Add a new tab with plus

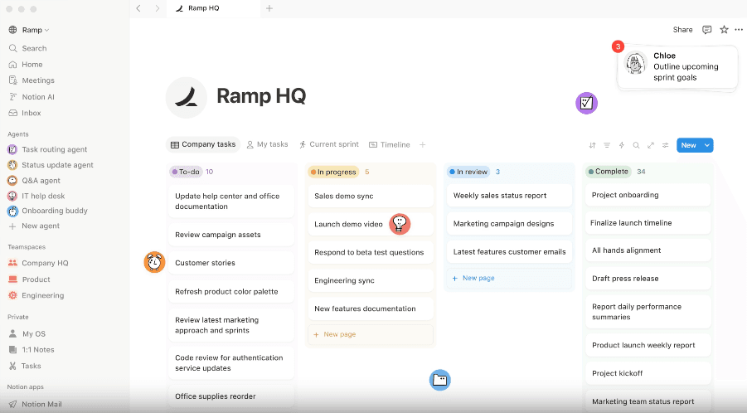pyautogui.click(x=269, y=8)
